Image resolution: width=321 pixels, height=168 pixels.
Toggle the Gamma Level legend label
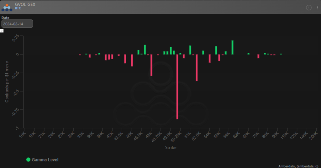(x=45, y=160)
